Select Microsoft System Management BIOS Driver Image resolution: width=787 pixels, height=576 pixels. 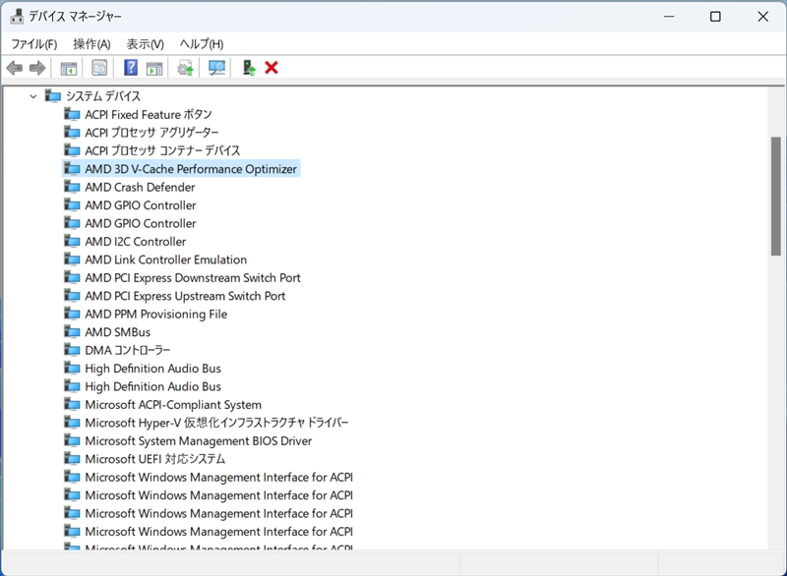(198, 441)
